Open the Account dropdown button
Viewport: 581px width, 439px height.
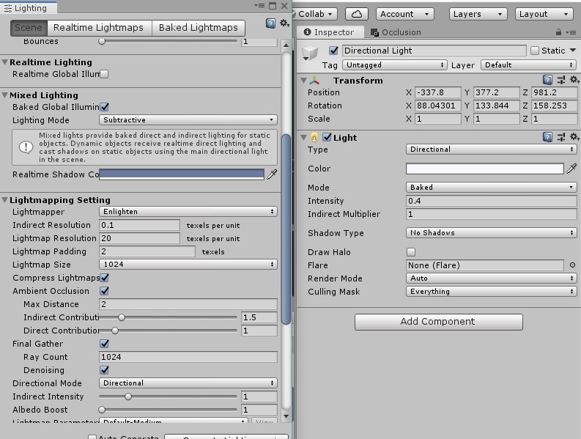pos(404,14)
